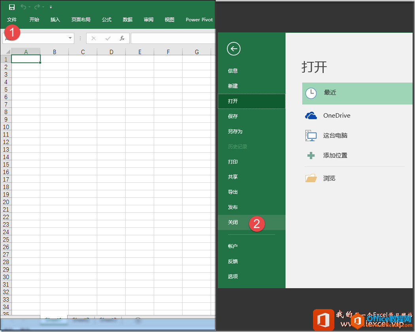Screen dimensions: 415x332
Task: Click the Undo icon
Action: pyautogui.click(x=23, y=7)
